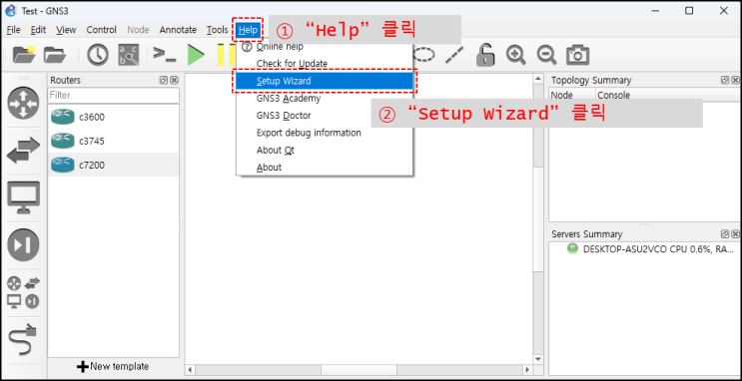Select the c7200 router template
This screenshot has height=381, width=742.
pos(114,165)
